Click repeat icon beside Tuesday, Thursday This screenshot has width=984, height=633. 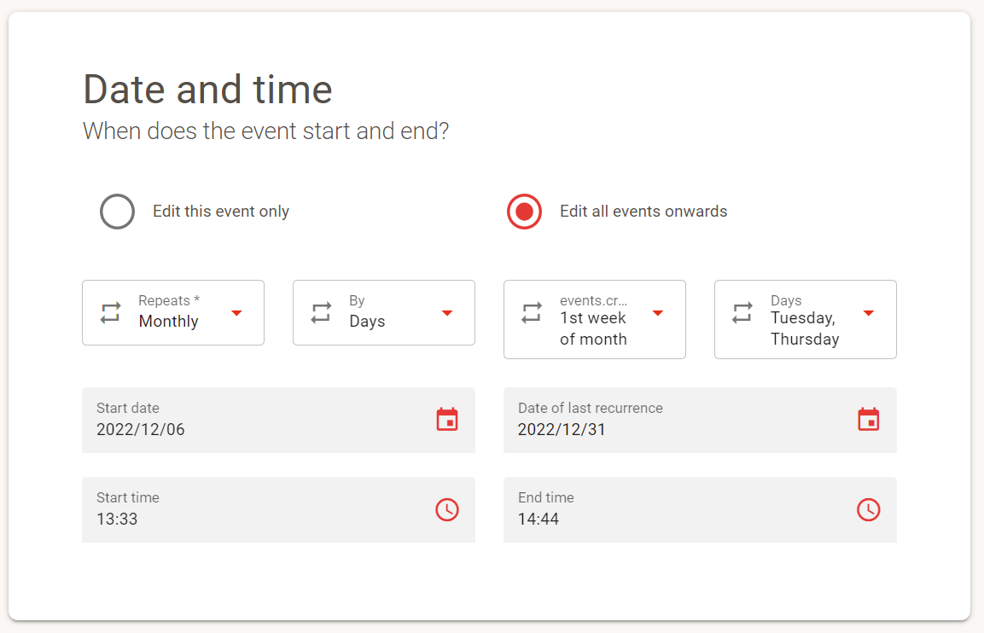pyautogui.click(x=742, y=312)
